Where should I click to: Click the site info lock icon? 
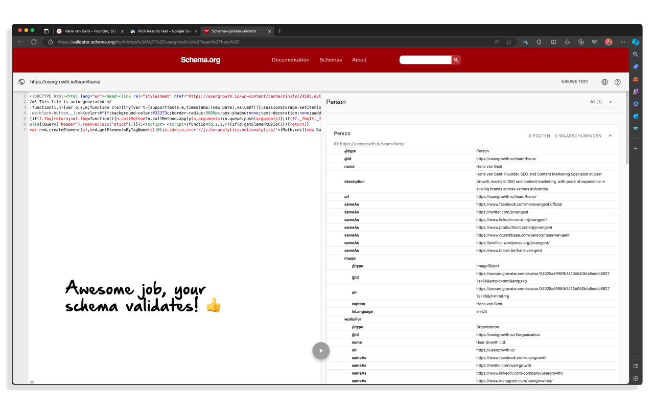coord(51,42)
